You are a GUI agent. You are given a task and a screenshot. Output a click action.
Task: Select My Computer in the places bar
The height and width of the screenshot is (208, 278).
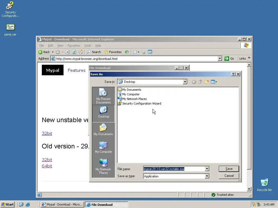(x=103, y=147)
